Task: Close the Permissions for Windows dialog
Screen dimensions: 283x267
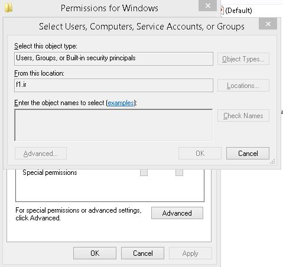Action: [207, 5]
